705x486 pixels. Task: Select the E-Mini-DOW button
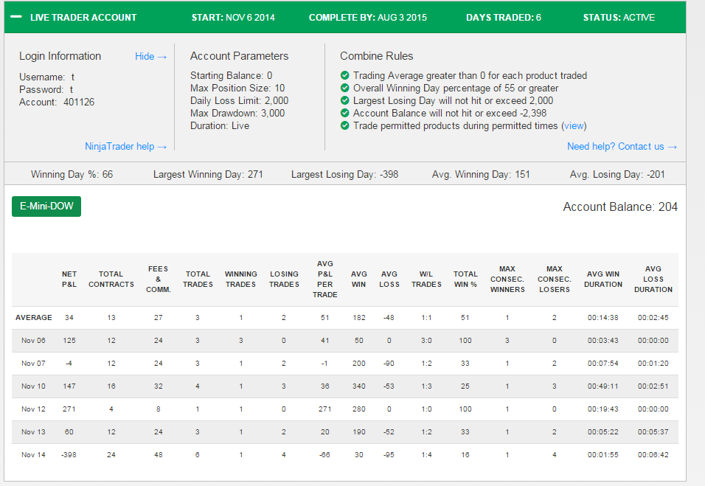46,206
